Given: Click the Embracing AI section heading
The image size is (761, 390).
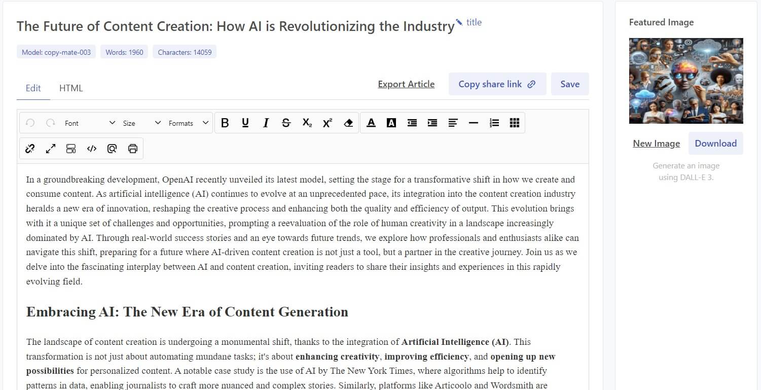Looking at the screenshot, I should (187, 312).
